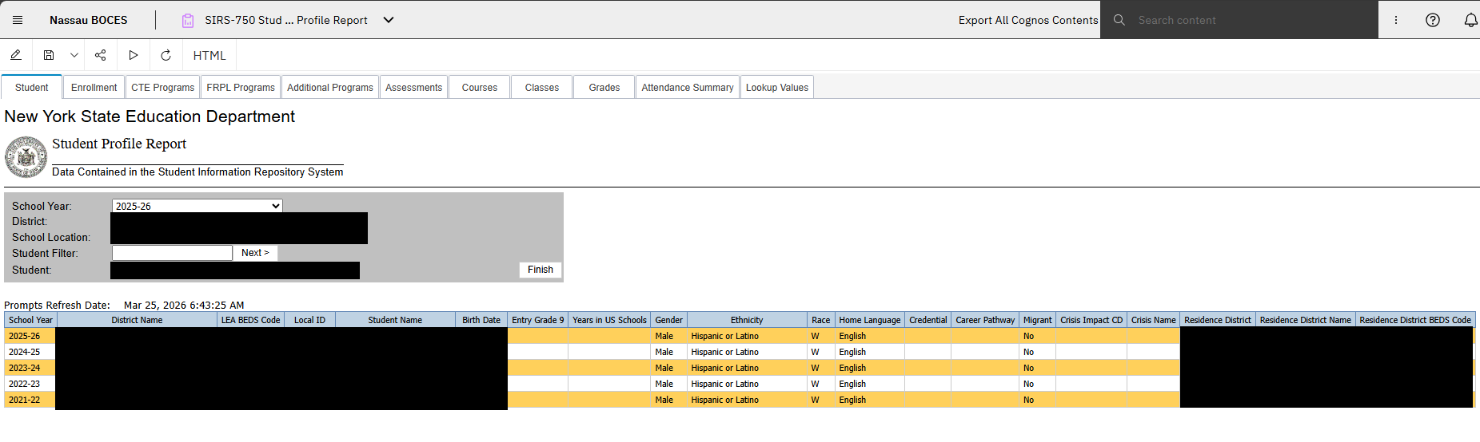Click the Migrant column header
The width and height of the screenshot is (1480, 442).
1038,320
